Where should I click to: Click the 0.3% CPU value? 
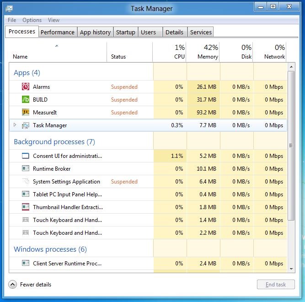click(x=177, y=125)
